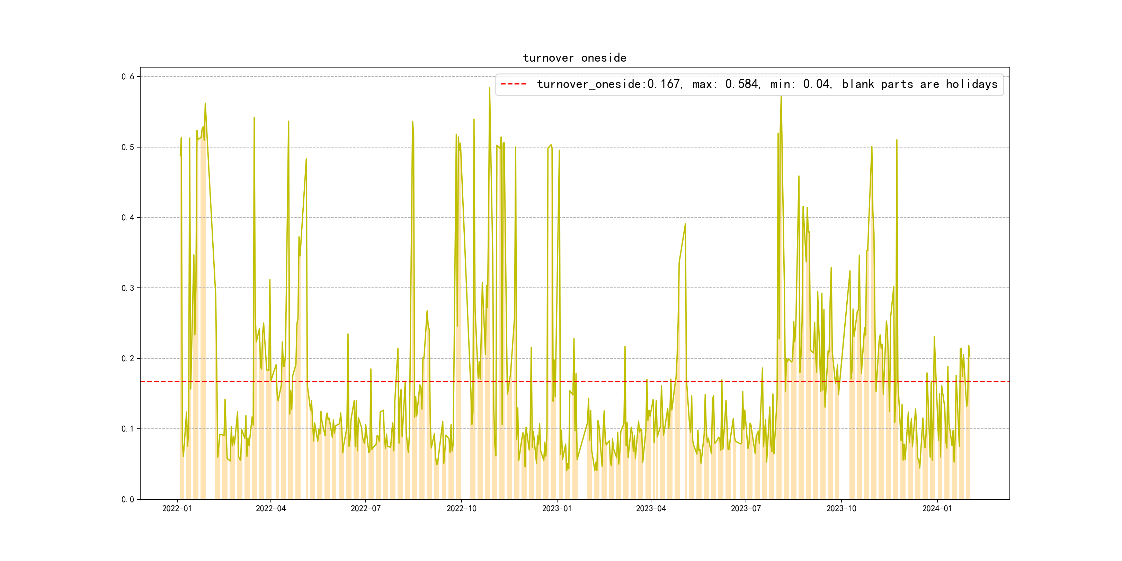Image resolution: width=1122 pixels, height=561 pixels.
Task: Click the 0.1 y-axis tick label
Action: pyautogui.click(x=128, y=429)
